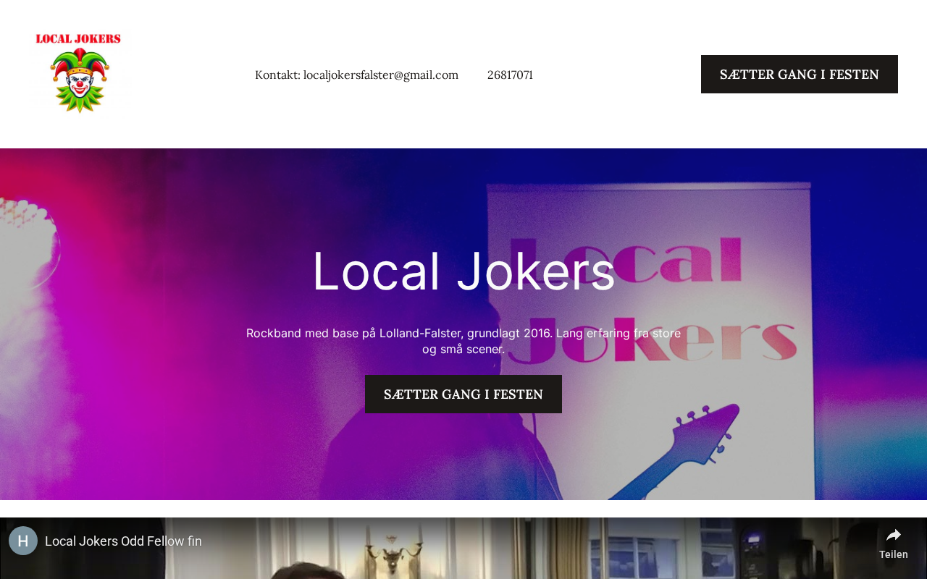This screenshot has height=579, width=927.
Task: Click the large Local Jokers hero heading
Action: point(463,271)
